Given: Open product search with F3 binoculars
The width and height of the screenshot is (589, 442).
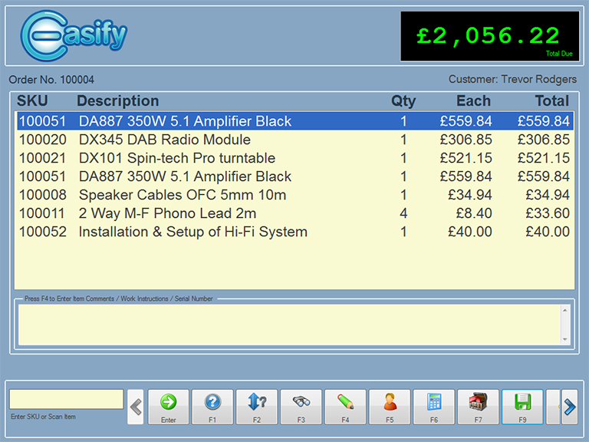Looking at the screenshot, I should coord(301,406).
